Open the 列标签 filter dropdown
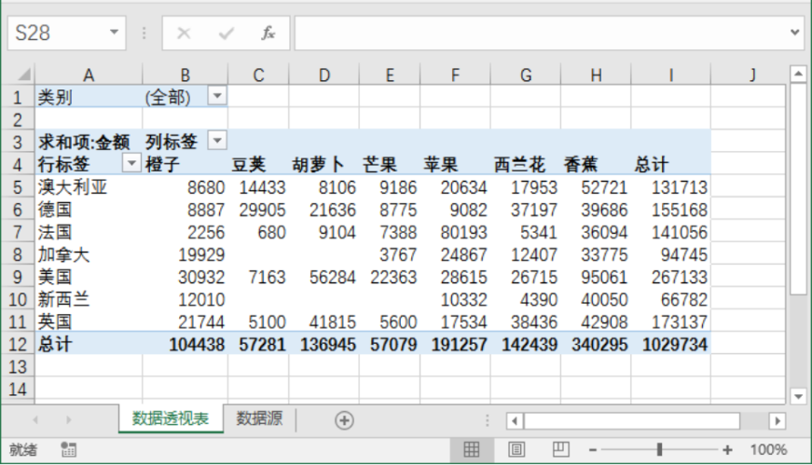 click(217, 141)
